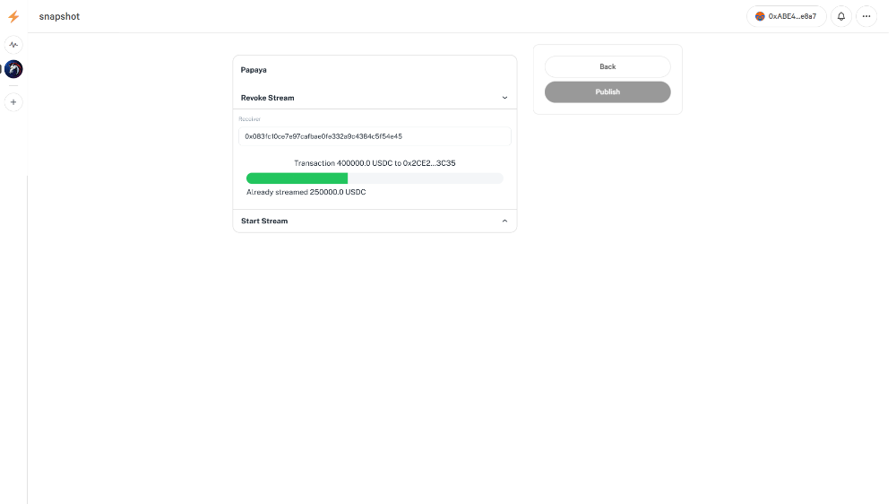896x504 pixels.
Task: Open notifications with the bell icon
Action: (x=841, y=16)
